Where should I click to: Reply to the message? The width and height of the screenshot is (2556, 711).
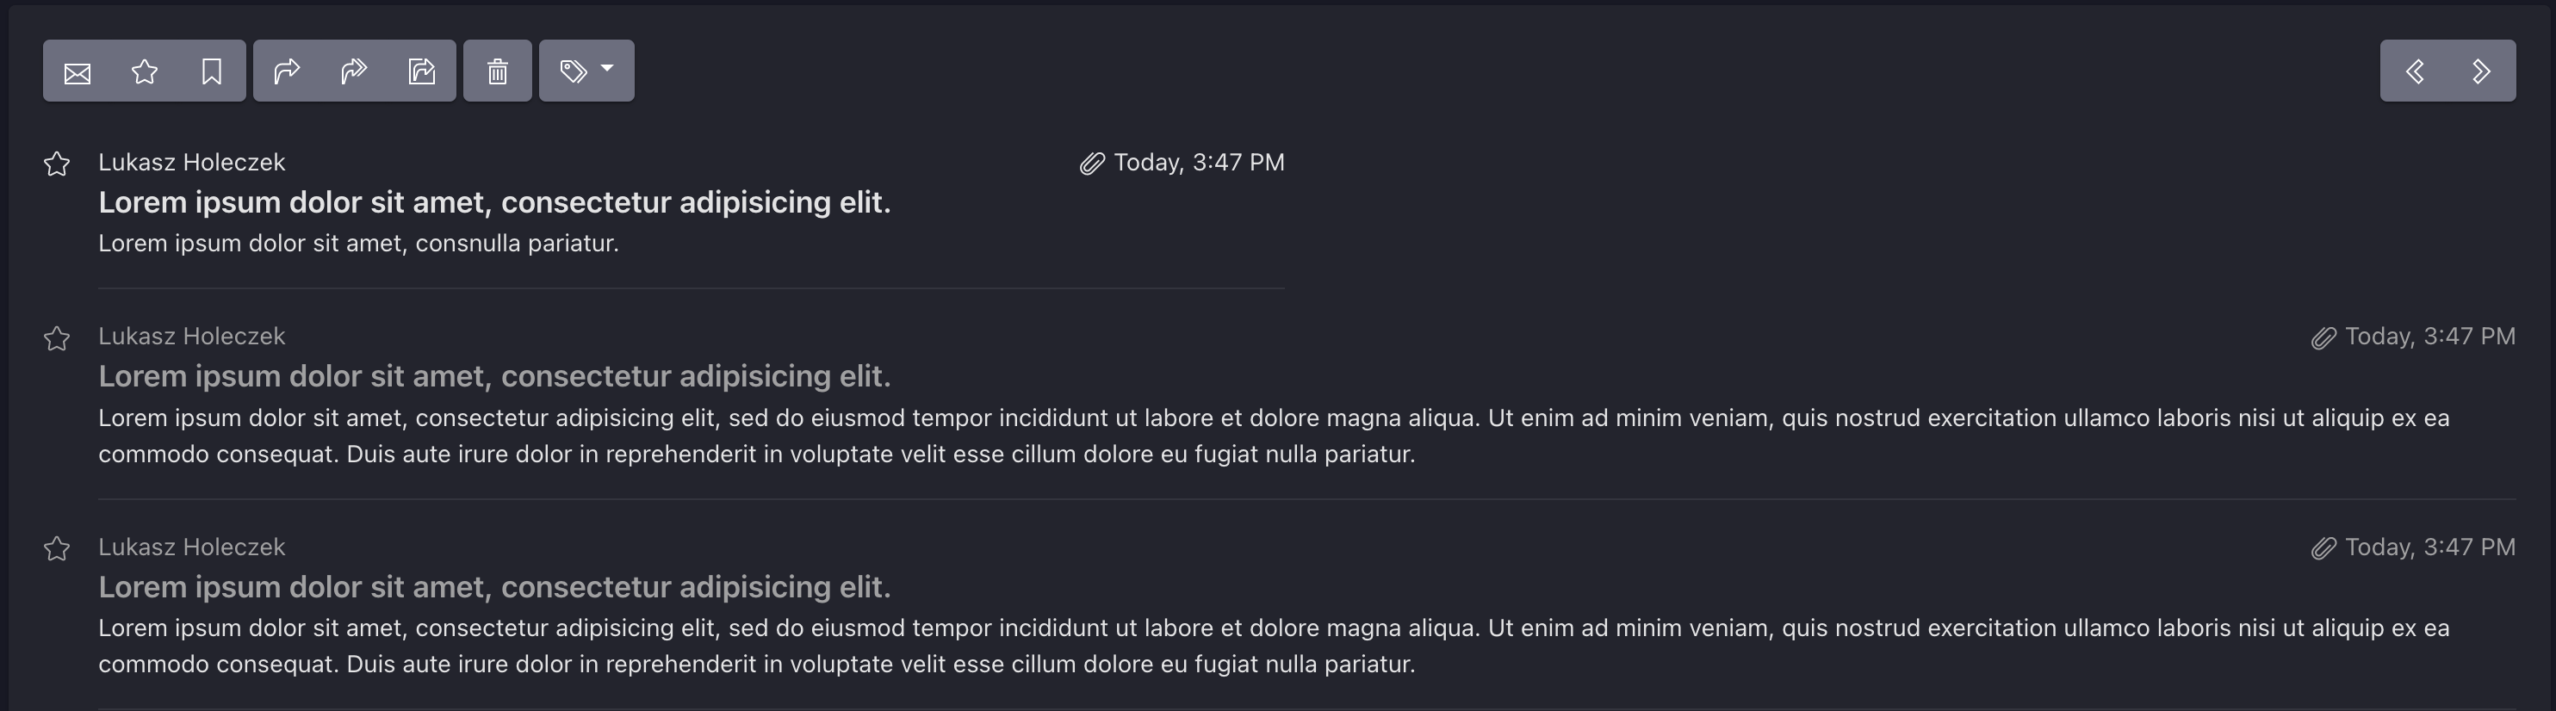[x=287, y=70]
